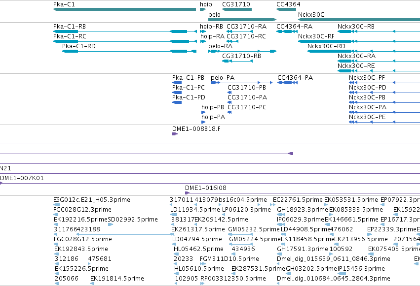The width and height of the screenshot is (420, 286).
Task: Select protein Nckx30C-PF
Action: (x=367, y=78)
